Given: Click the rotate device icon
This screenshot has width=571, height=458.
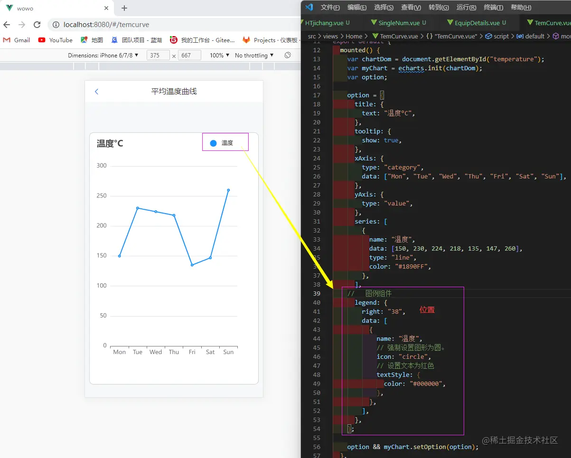Looking at the screenshot, I should (288, 55).
